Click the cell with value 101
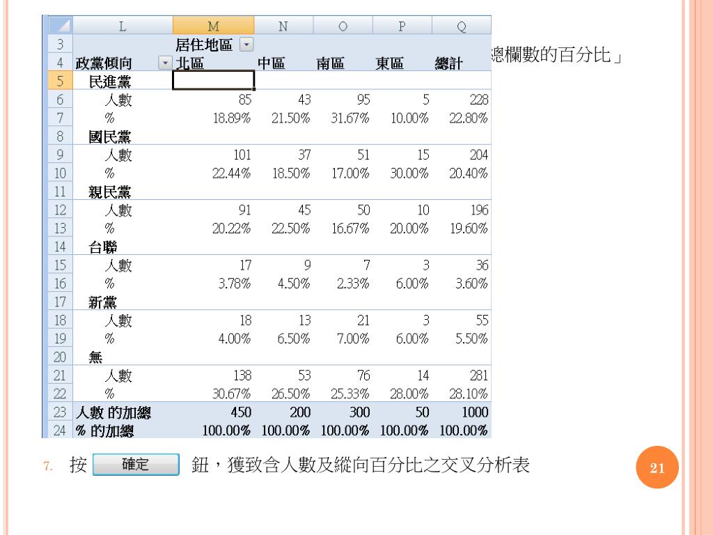Viewport: 713px width, 535px height. (242, 155)
